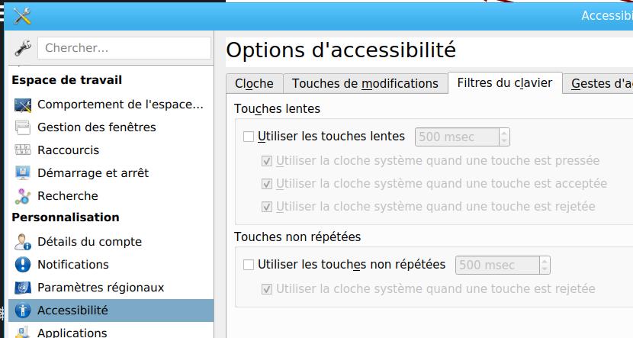The image size is (633, 338).
Task: Decrease the touches non répétées delay spinner
Action: (545, 269)
